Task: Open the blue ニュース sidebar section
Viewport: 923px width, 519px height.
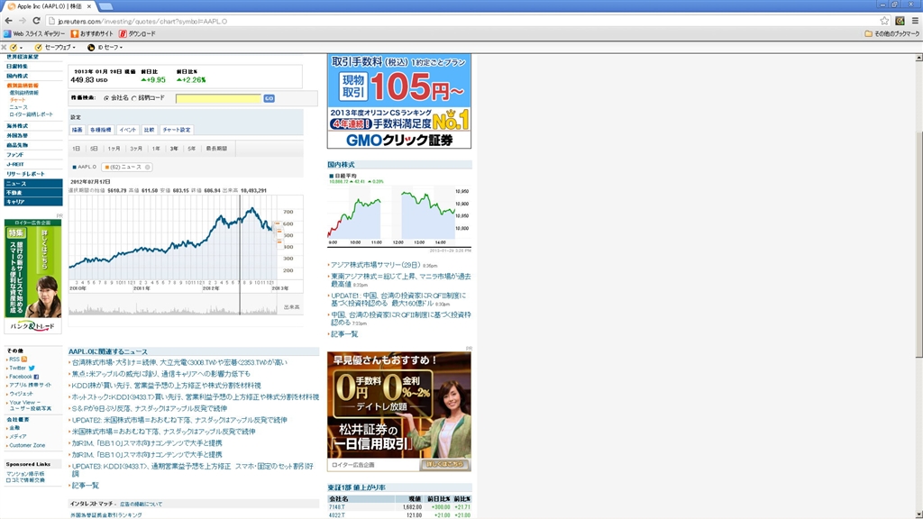Action: coord(33,184)
